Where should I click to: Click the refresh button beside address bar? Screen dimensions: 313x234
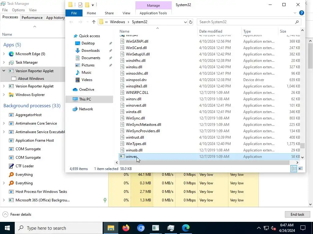191,22
